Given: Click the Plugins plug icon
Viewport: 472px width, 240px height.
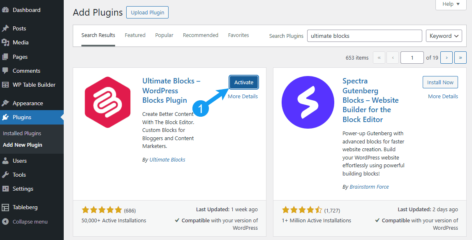Looking at the screenshot, I should point(5,117).
